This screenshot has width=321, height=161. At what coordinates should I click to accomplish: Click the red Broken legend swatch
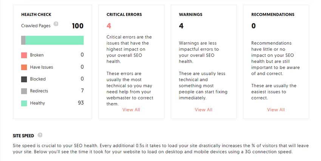tap(24, 55)
